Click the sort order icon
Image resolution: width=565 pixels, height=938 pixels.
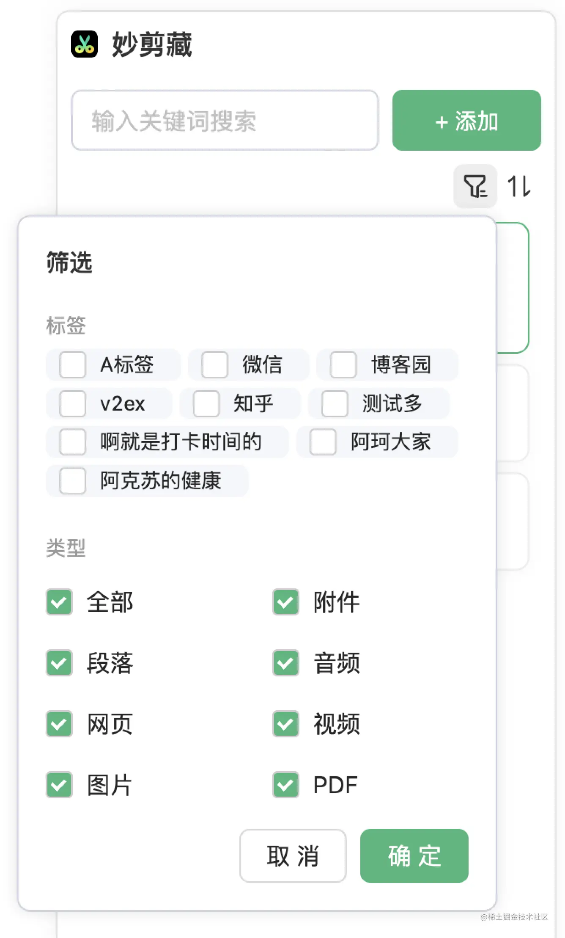pyautogui.click(x=518, y=186)
